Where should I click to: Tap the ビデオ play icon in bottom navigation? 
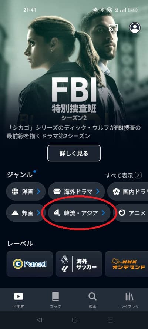[x=18, y=296]
